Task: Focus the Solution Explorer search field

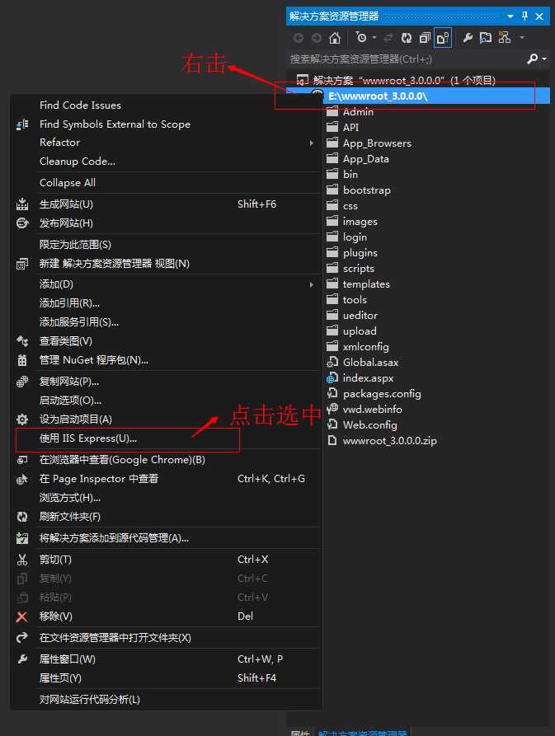Action: 407,59
